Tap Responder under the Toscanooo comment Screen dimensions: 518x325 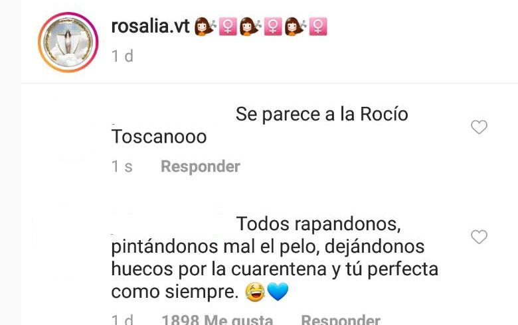(200, 166)
